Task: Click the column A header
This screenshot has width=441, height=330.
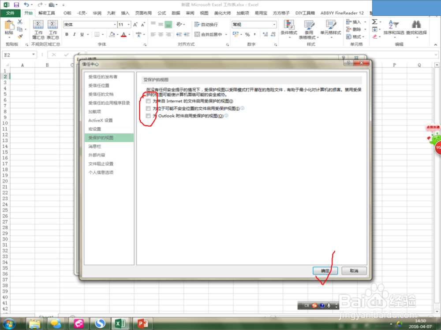Action: [x=22, y=65]
